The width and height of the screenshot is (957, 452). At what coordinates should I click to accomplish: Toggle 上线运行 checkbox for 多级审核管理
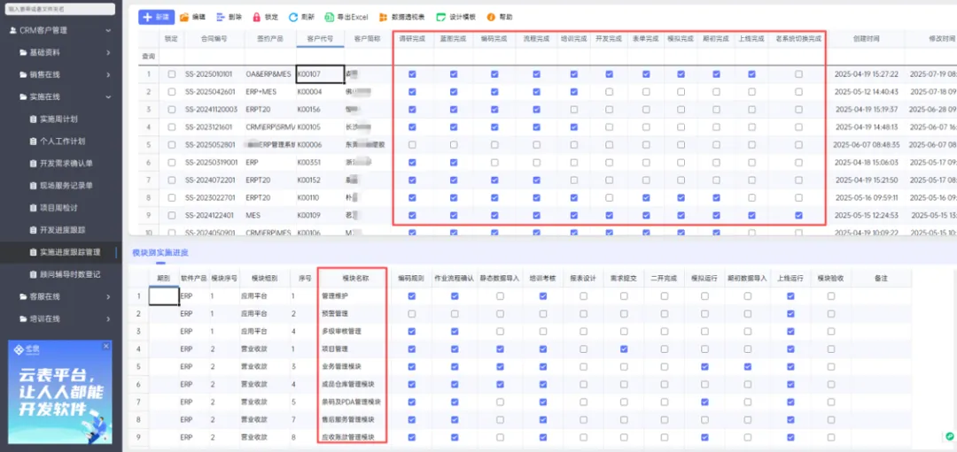tap(790, 332)
